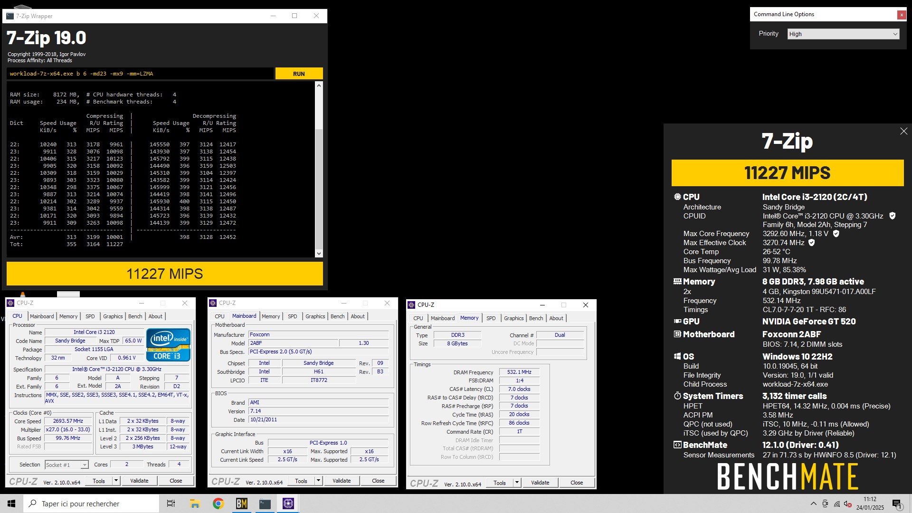Open Graphics tab in first CPU-Z window
The height and width of the screenshot is (513, 912).
coord(113,316)
